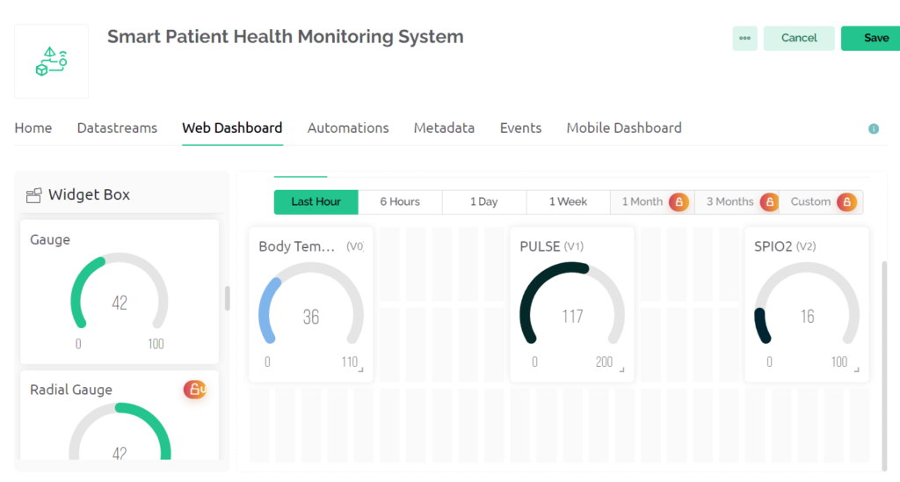Click the Widget Box panel icon
The width and height of the screenshot is (900, 482).
[35, 195]
